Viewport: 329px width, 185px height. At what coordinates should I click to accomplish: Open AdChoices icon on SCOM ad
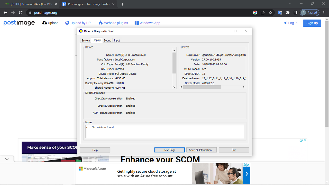tap(301, 140)
